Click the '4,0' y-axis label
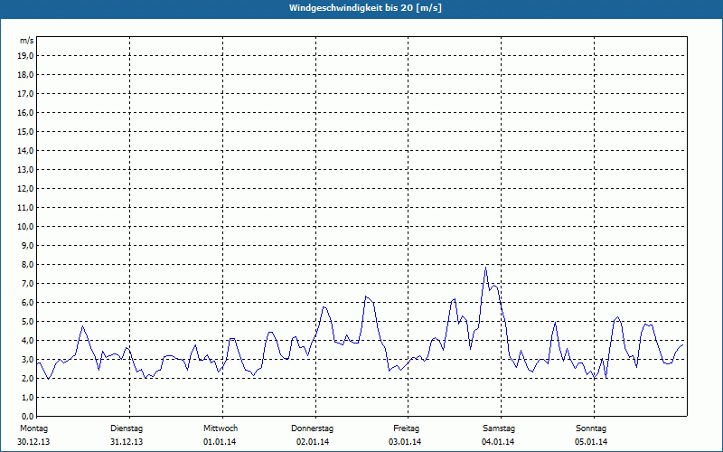 [x=28, y=341]
